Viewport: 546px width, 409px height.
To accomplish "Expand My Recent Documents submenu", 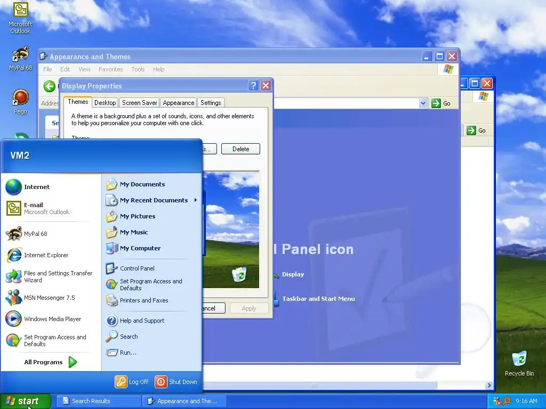I will point(152,200).
